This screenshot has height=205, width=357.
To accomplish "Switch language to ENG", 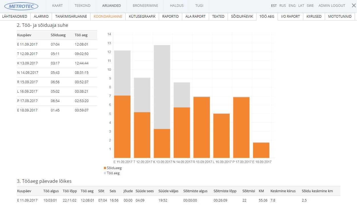I will tap(292, 6).
